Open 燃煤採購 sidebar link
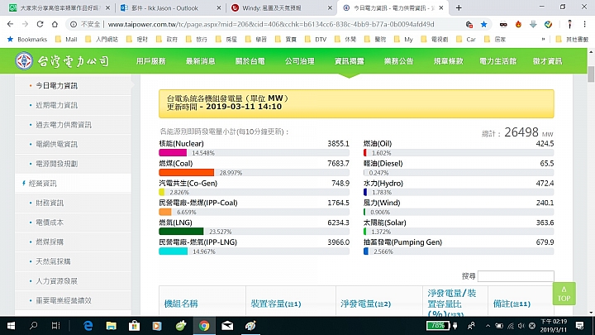 50,242
